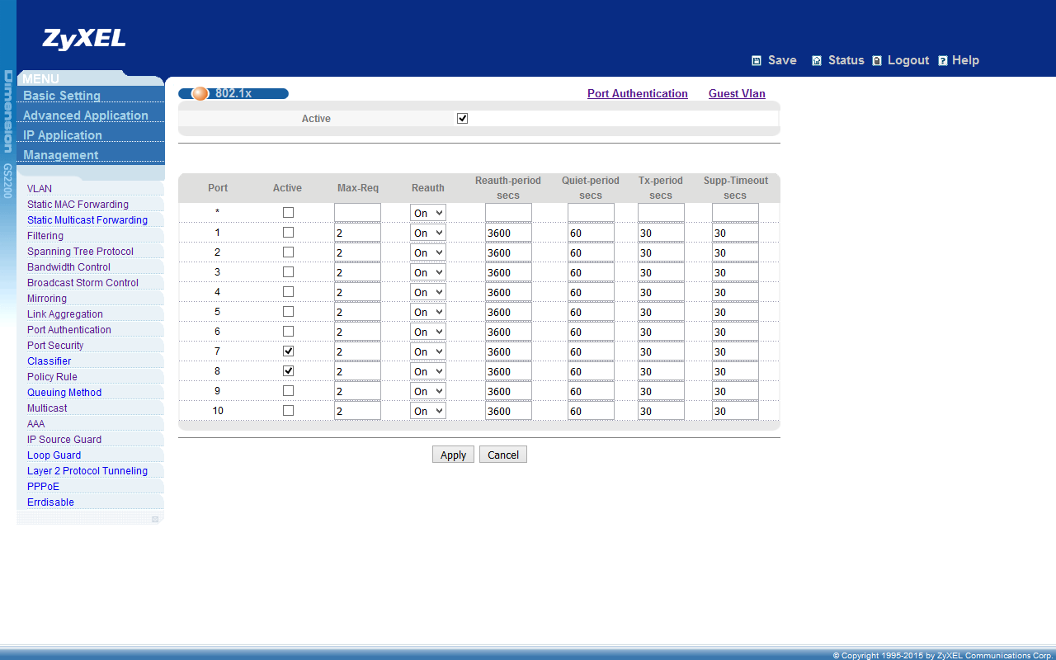
Task: Check the Active box for all ports (*)
Action: coord(288,212)
